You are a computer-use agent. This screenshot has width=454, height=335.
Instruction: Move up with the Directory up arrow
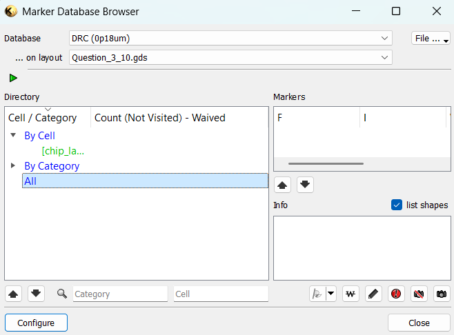[x=13, y=294]
